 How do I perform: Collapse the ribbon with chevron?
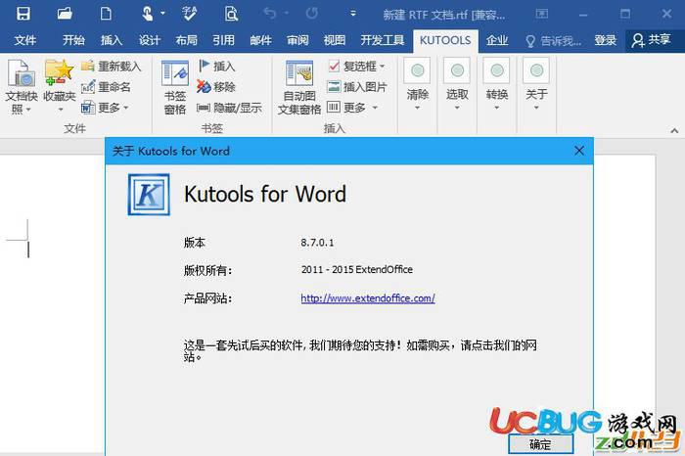(x=674, y=130)
